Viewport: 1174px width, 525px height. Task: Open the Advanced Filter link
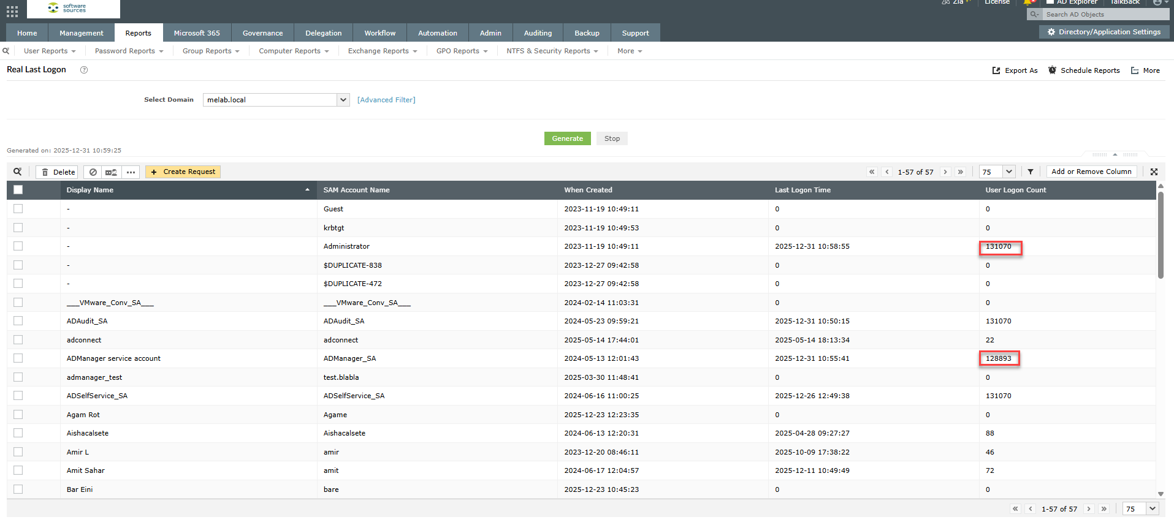386,100
